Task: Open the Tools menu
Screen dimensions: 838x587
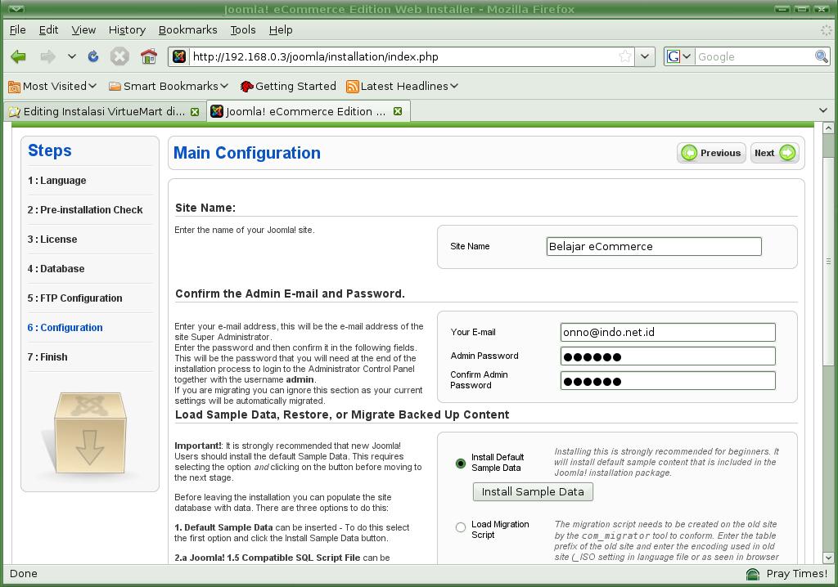Action: (x=242, y=29)
